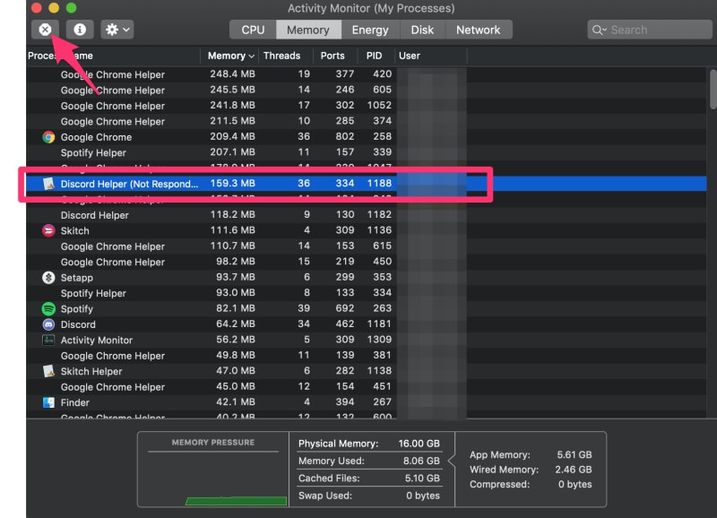Select the Skitch app icon

[x=48, y=230]
